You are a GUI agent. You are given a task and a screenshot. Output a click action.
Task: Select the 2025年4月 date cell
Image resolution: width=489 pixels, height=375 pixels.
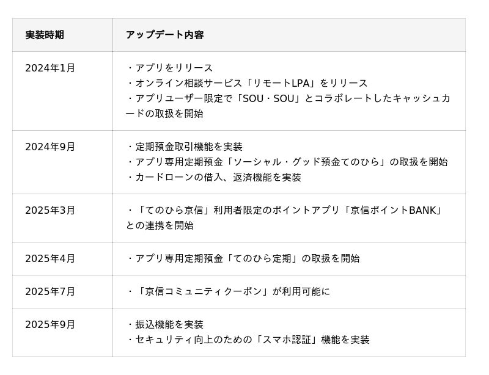[50, 258]
